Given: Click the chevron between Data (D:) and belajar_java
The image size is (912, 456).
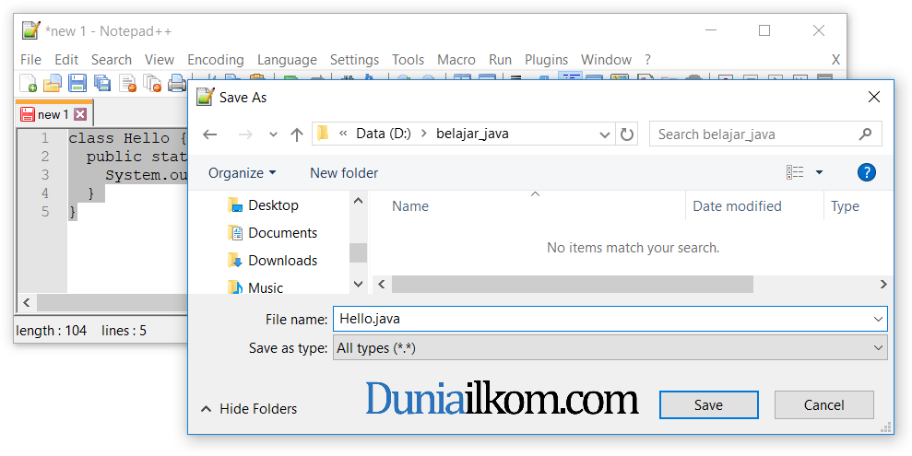Looking at the screenshot, I should 423,134.
